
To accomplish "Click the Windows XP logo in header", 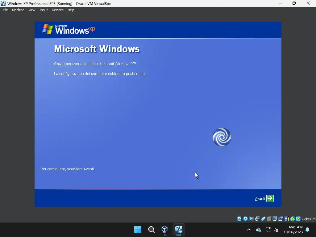I will [x=68, y=29].
